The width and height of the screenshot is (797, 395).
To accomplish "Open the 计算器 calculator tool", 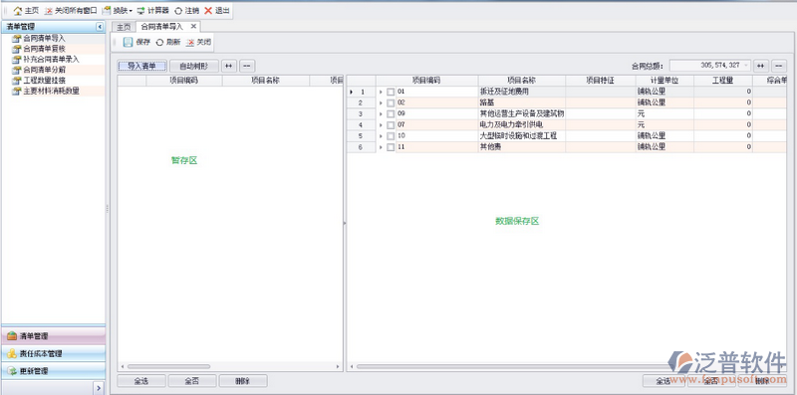I will [x=140, y=11].
